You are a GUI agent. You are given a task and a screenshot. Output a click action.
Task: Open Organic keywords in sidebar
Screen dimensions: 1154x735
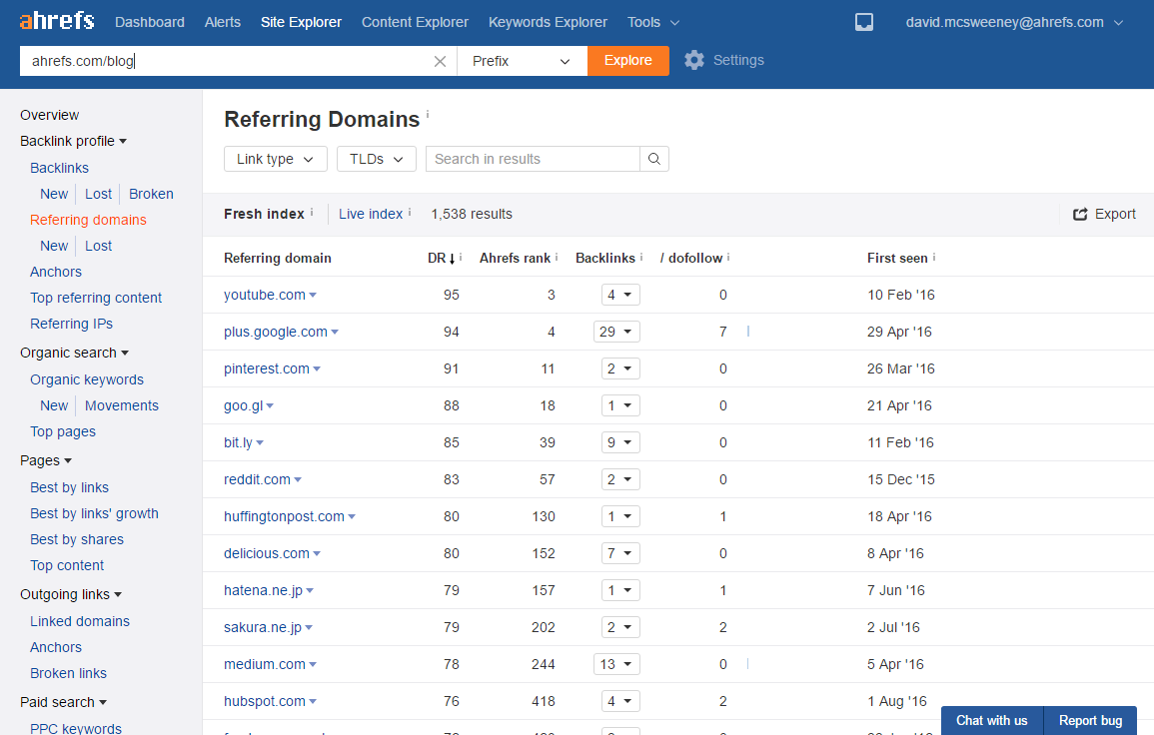[x=87, y=379]
